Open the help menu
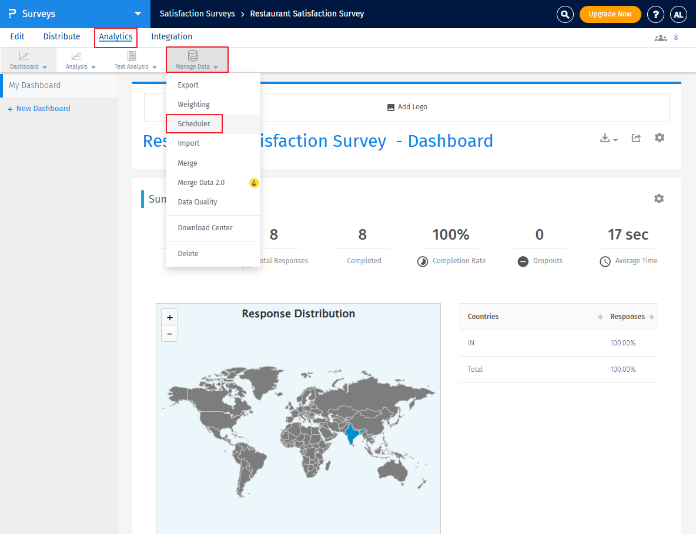Screen dimensions: 696x534 655,14
